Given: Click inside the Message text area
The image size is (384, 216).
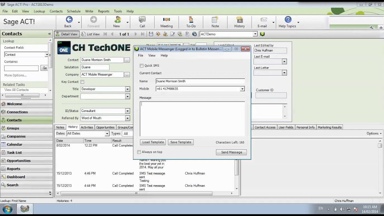Looking at the screenshot, I should point(192,119).
